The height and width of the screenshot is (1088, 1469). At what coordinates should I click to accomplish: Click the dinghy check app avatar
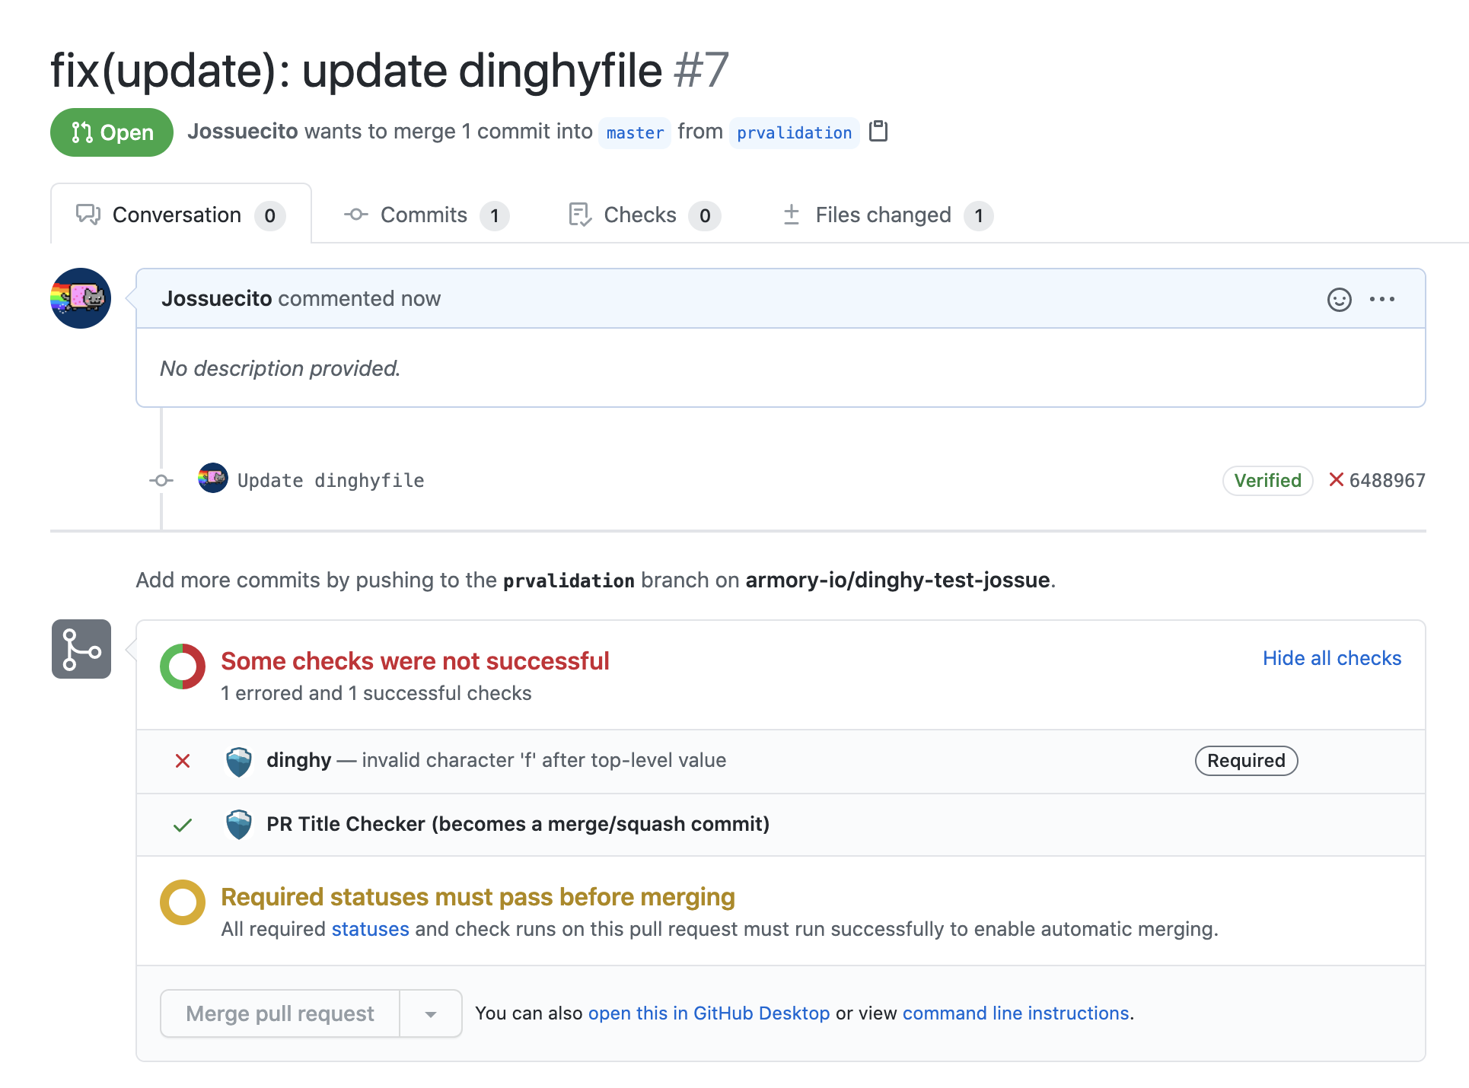pyautogui.click(x=239, y=761)
